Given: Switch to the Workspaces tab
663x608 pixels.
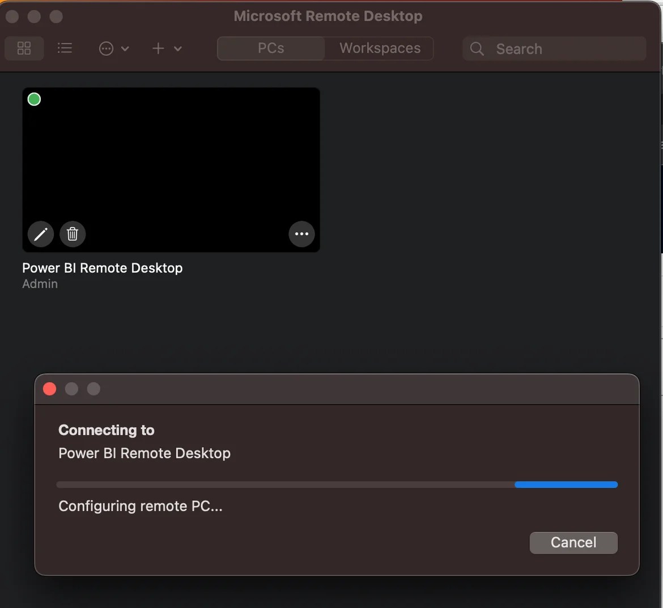Looking at the screenshot, I should (379, 48).
